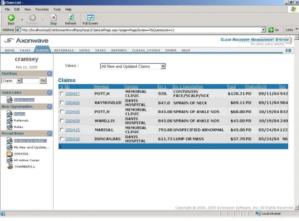Click the layout toggle icon at nav bar right

(x=288, y=50)
